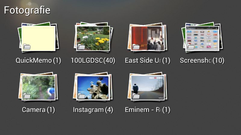
Task: Open the Camera album thumbnail
Action: [x=39, y=87]
